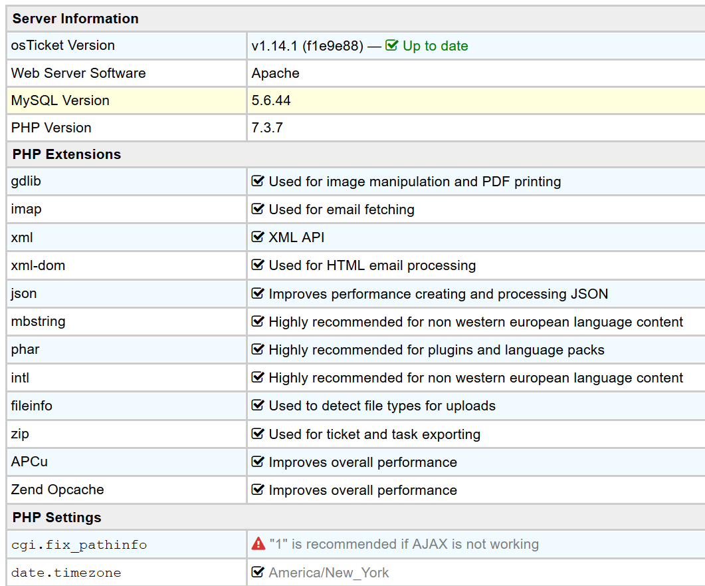
Task: Click the 'zip' extension name
Action: tap(20, 434)
